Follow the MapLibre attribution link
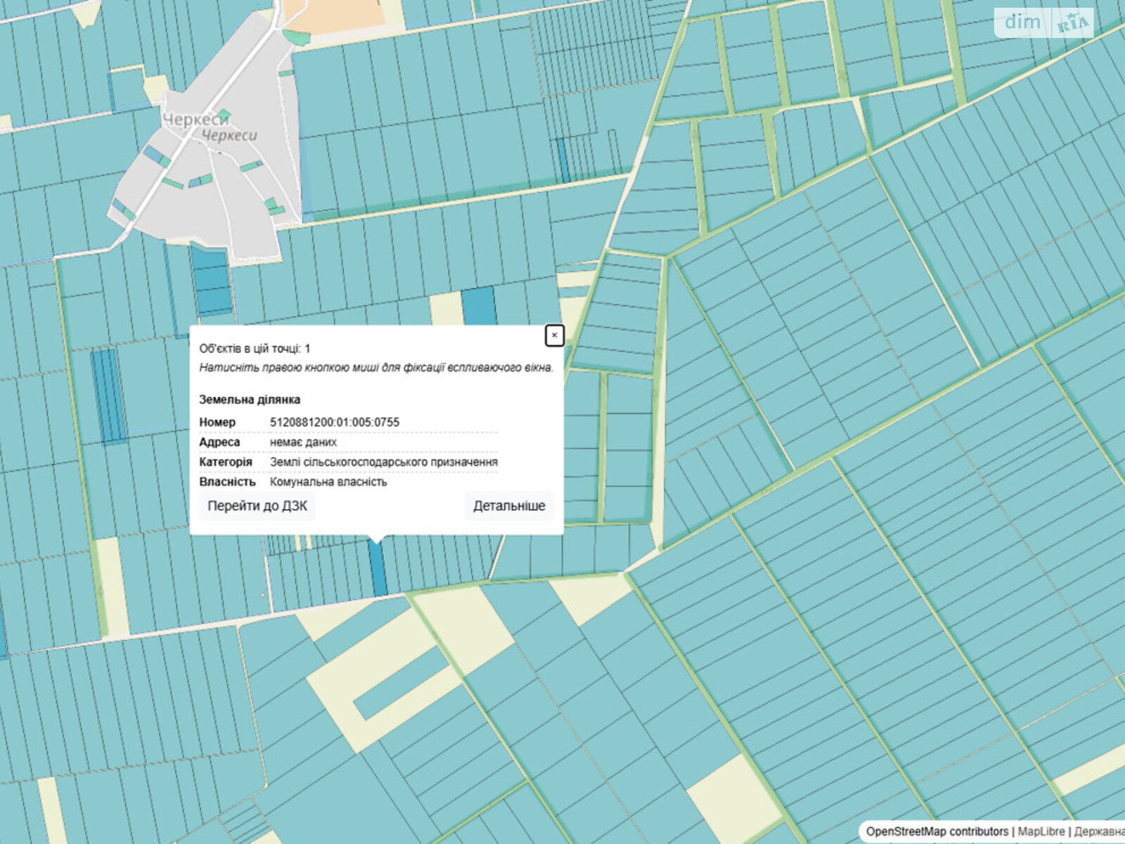 [1041, 831]
